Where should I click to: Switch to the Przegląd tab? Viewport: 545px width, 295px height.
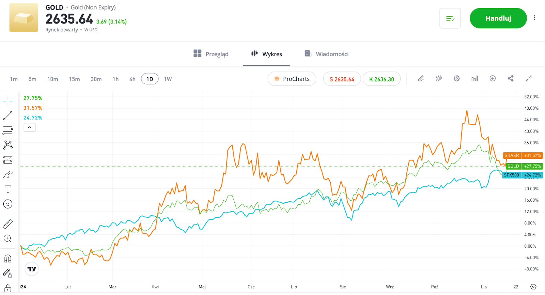coord(211,54)
